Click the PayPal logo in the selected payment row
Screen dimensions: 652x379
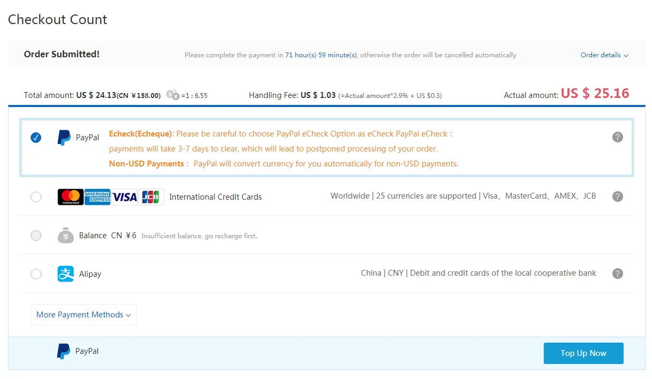pos(64,138)
